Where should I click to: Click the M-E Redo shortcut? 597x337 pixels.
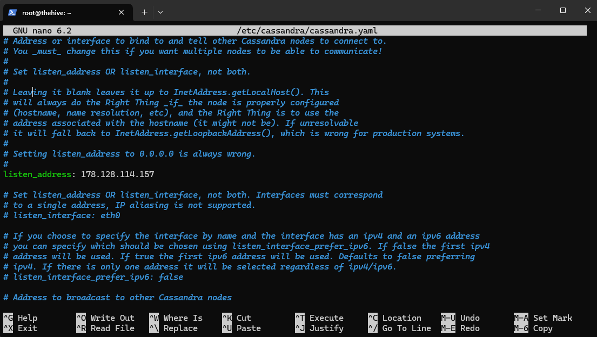click(460, 328)
